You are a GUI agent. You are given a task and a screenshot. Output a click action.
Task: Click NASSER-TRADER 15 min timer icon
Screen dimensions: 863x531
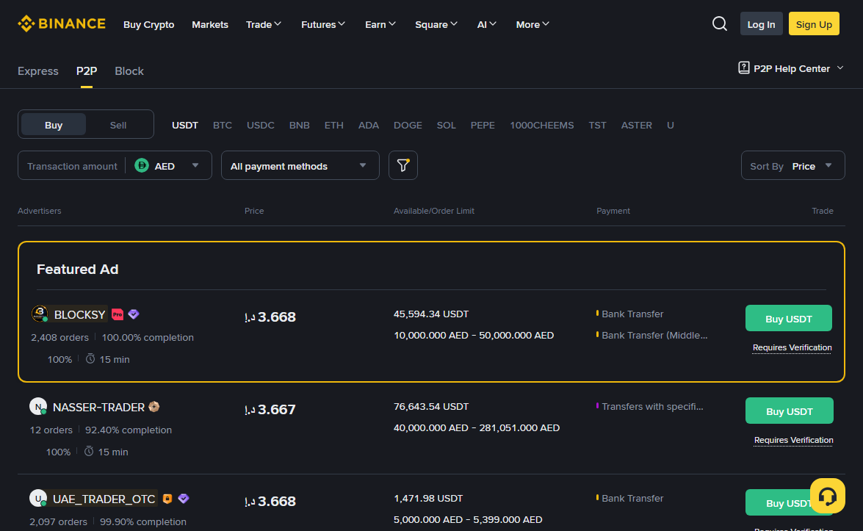coord(89,451)
